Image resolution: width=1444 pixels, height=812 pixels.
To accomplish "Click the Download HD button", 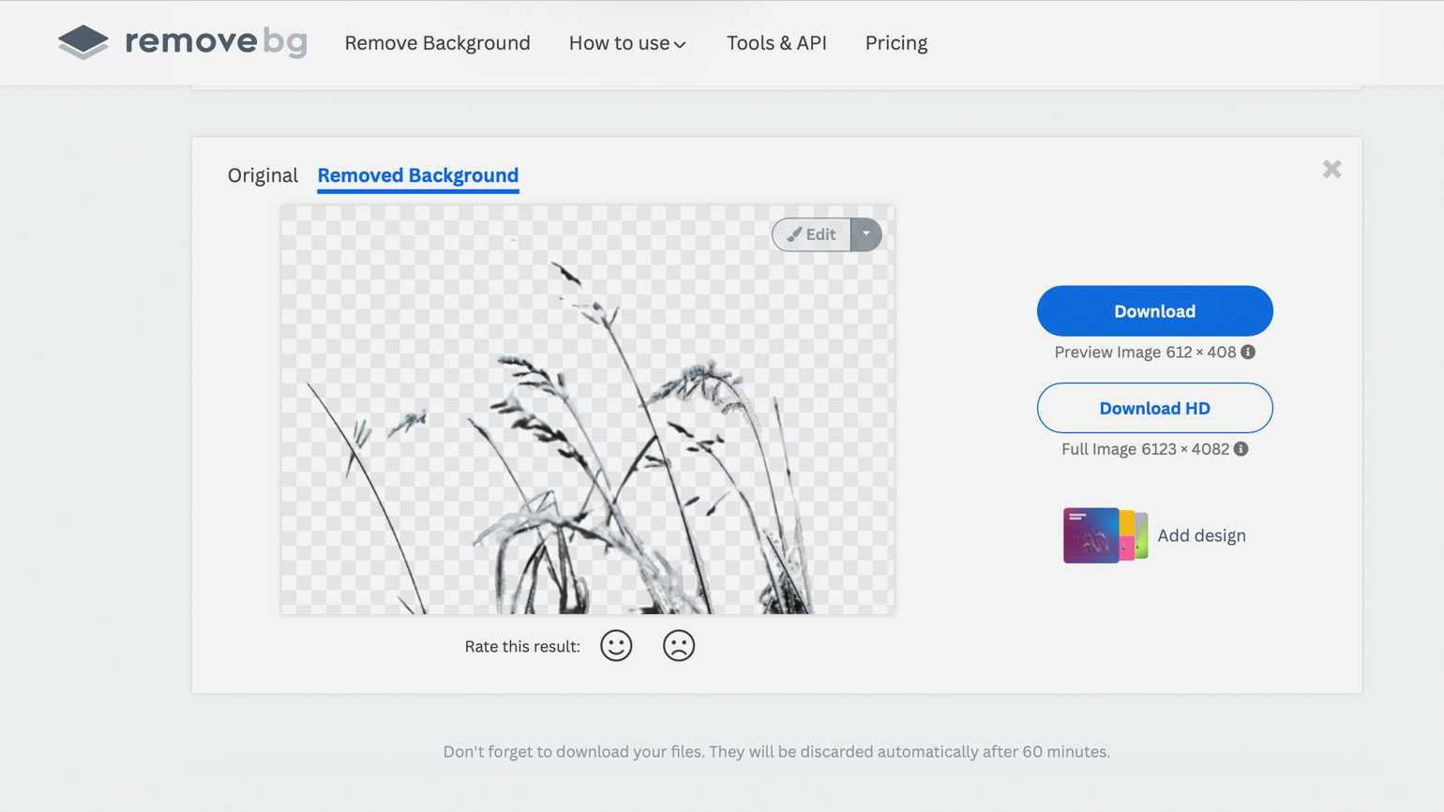I will click(1154, 408).
